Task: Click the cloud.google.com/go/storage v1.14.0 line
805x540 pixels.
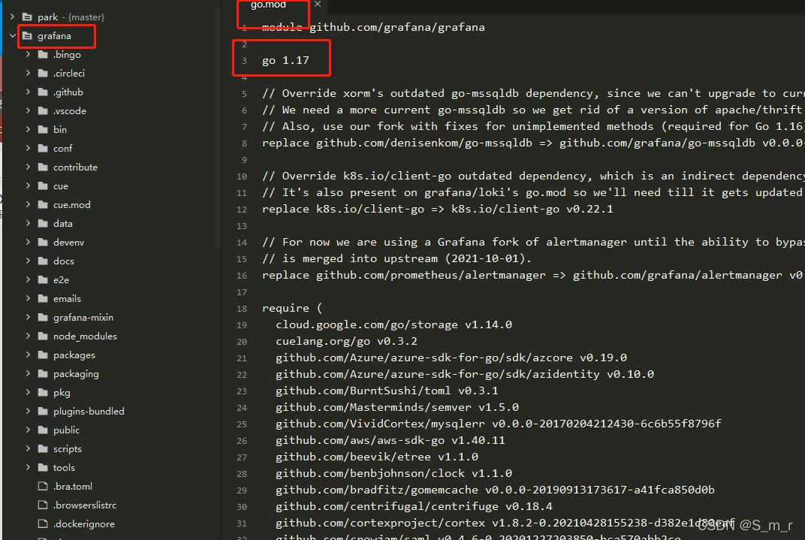Action: [393, 325]
